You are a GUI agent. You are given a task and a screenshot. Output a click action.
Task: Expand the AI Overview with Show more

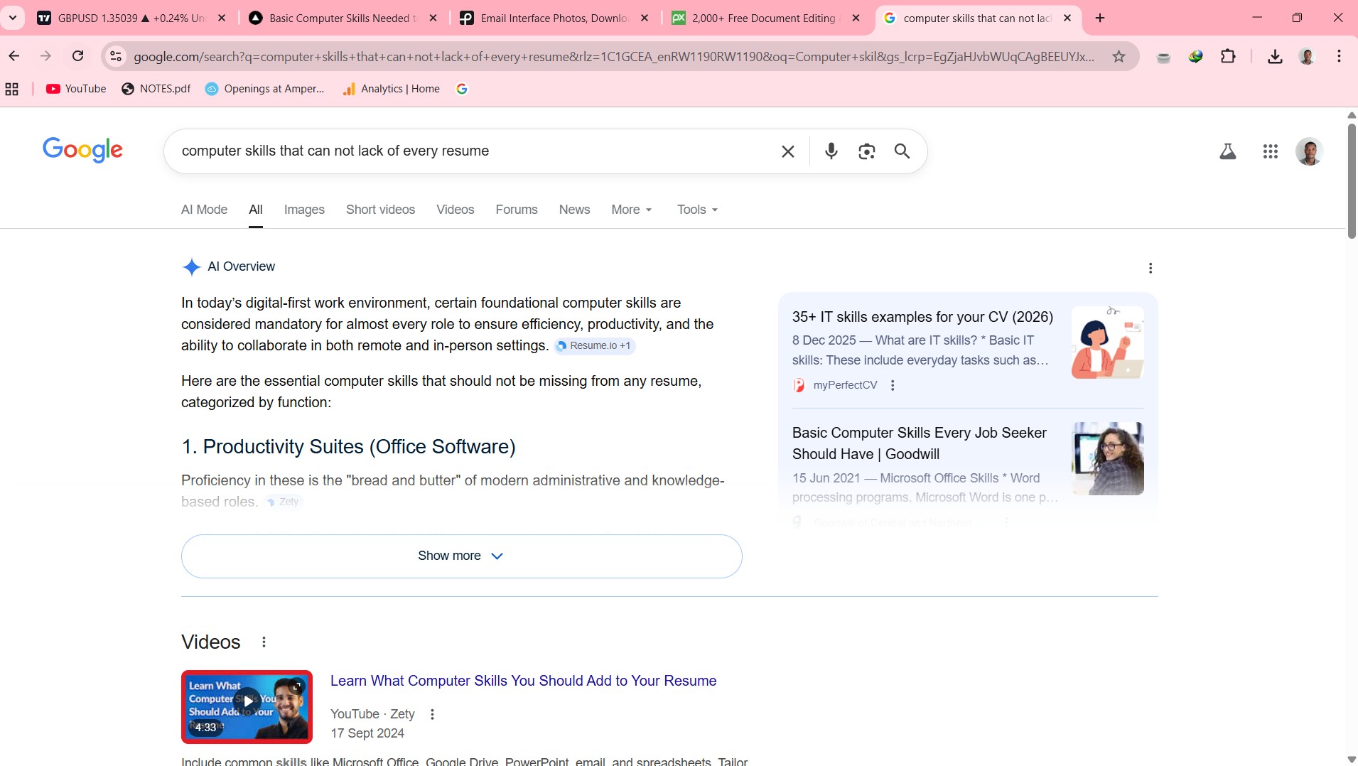[460, 556]
